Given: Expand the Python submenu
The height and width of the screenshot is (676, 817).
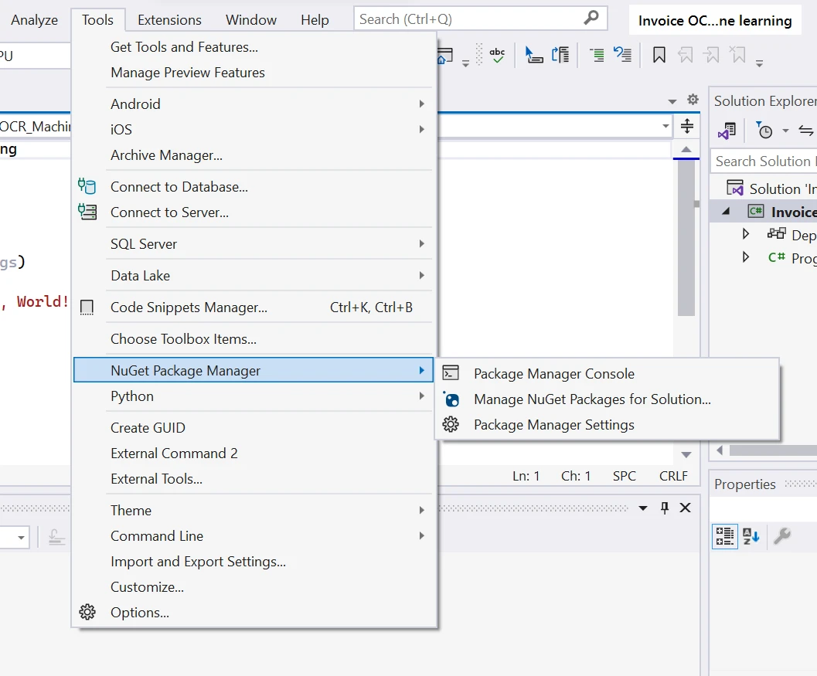Looking at the screenshot, I should (x=421, y=396).
